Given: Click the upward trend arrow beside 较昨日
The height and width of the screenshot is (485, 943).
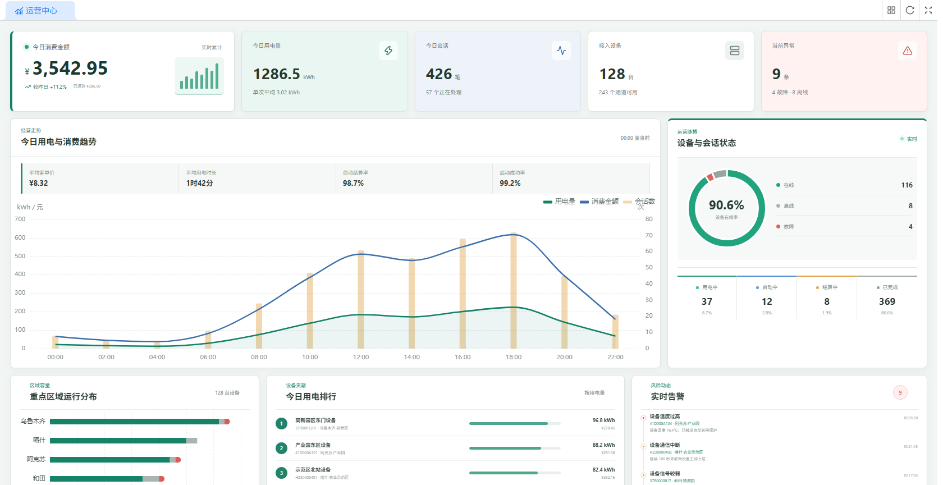Looking at the screenshot, I should pyautogui.click(x=28, y=86).
